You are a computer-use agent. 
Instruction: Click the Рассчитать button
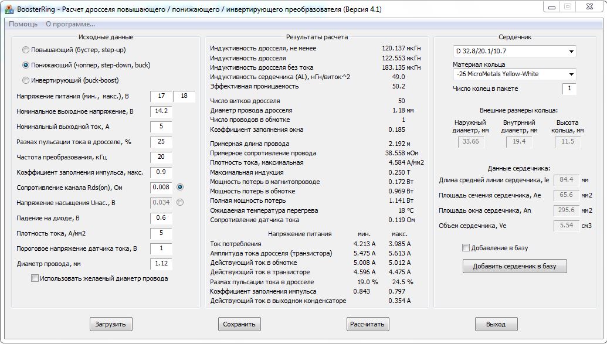pyautogui.click(x=367, y=324)
